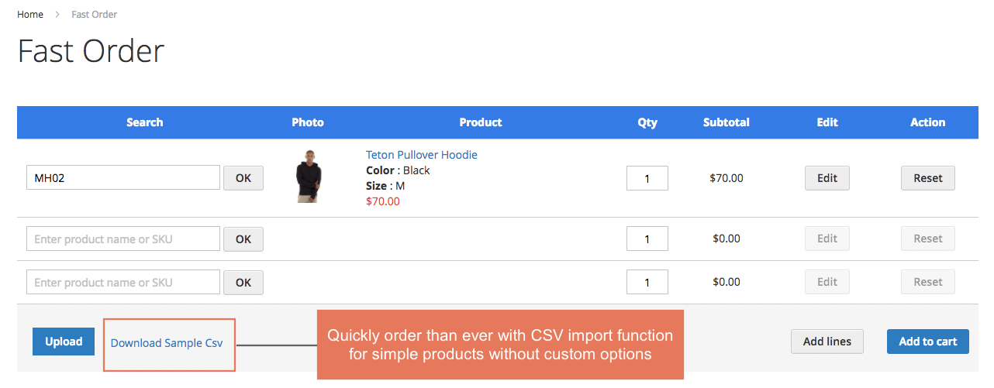Reset the Teton Pullover Hoodie row
The image size is (994, 388).
(x=928, y=178)
